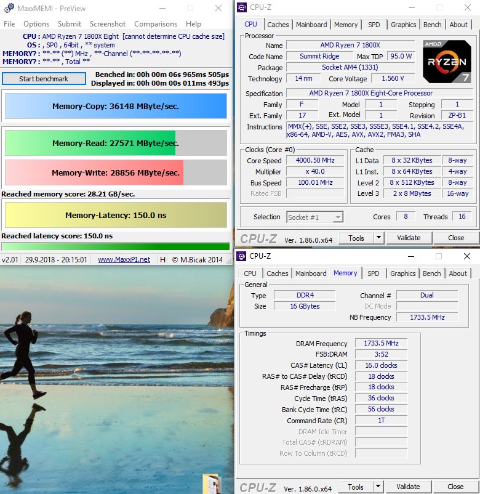Click the Core Voltage value 1.560 V
The height and width of the screenshot is (494, 480).
click(393, 78)
